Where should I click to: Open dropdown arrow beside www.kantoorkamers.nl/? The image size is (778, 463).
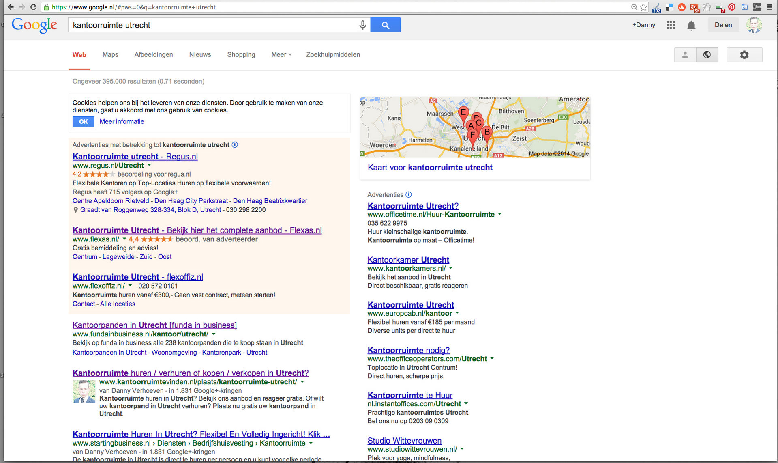(451, 268)
